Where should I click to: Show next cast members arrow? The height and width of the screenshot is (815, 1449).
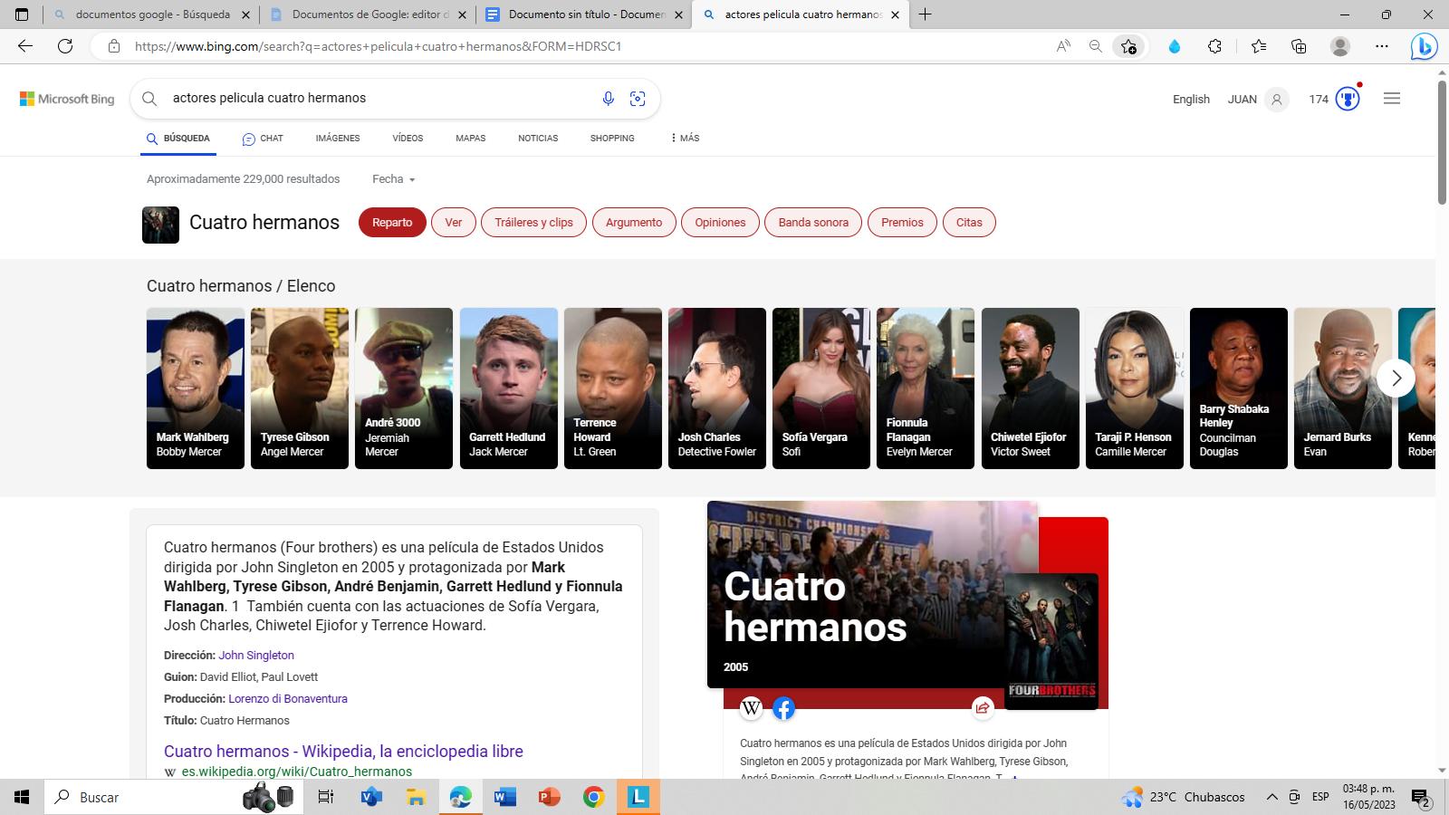1396,378
